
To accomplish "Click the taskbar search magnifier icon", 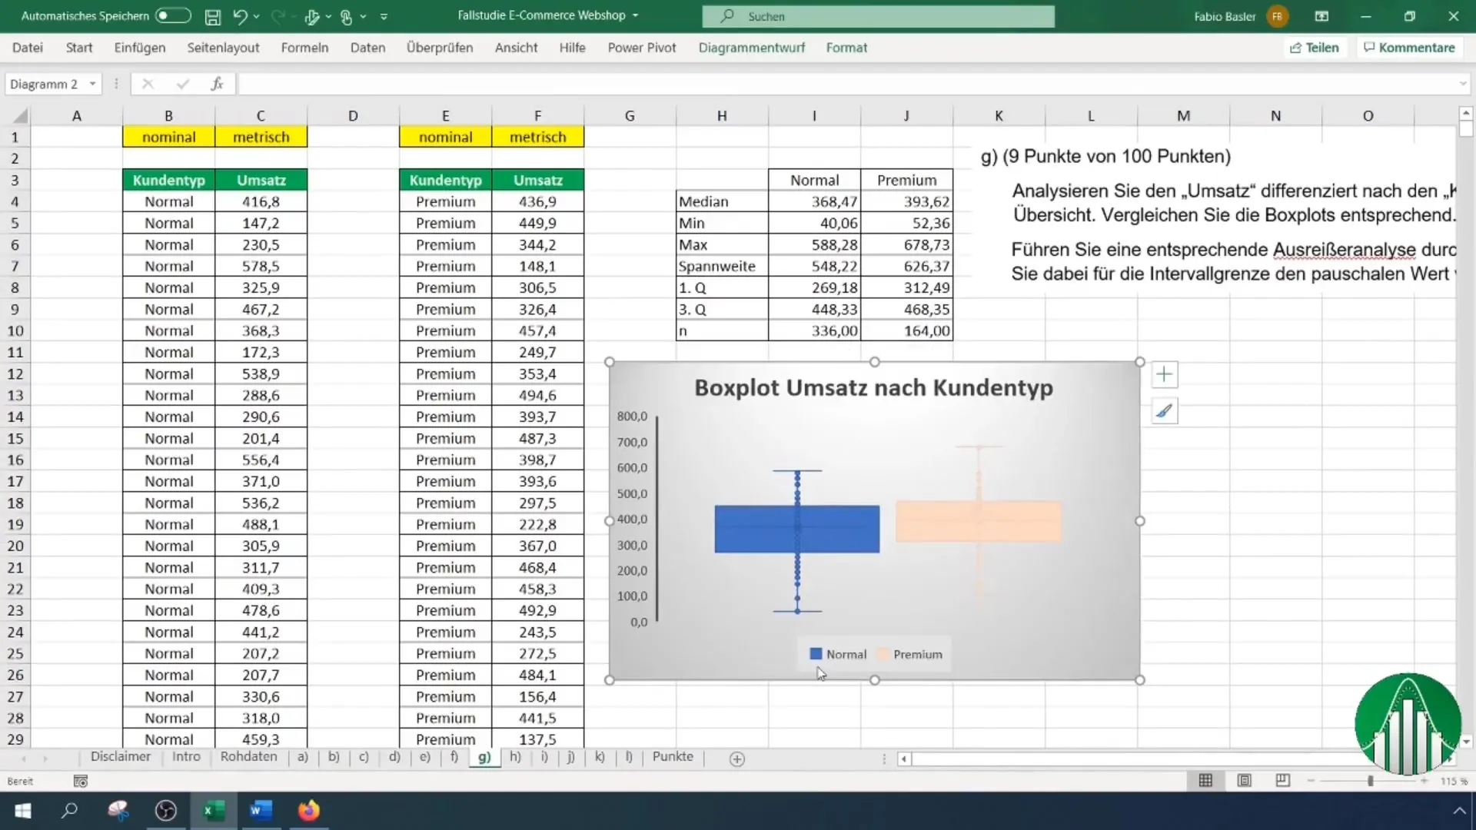I will (x=70, y=811).
